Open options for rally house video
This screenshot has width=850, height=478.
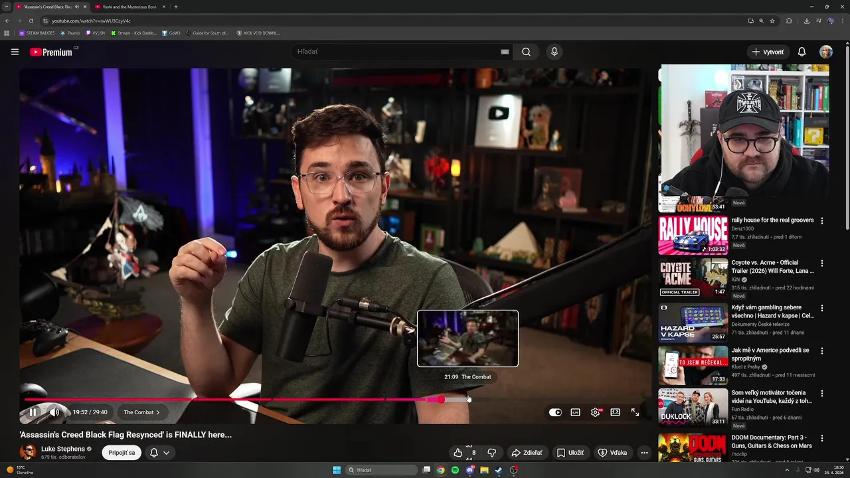(822, 220)
